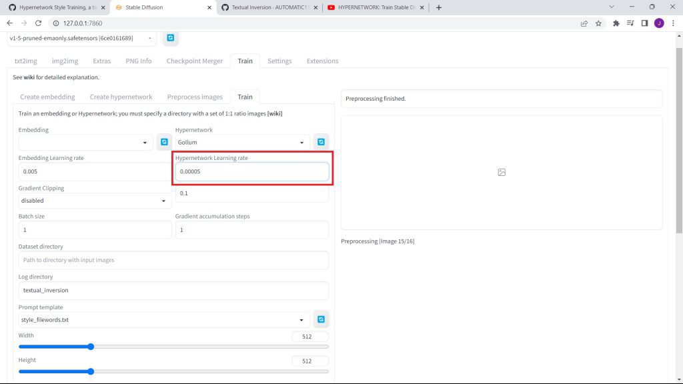This screenshot has width=683, height=384.
Task: Open the Prompt template dropdown
Action: (164, 319)
